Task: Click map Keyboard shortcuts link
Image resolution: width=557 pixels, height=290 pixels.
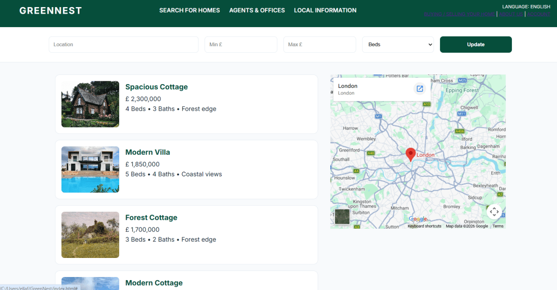Action: click(x=424, y=226)
